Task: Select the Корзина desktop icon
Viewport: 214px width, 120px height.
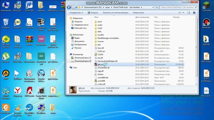Action: pos(6,24)
